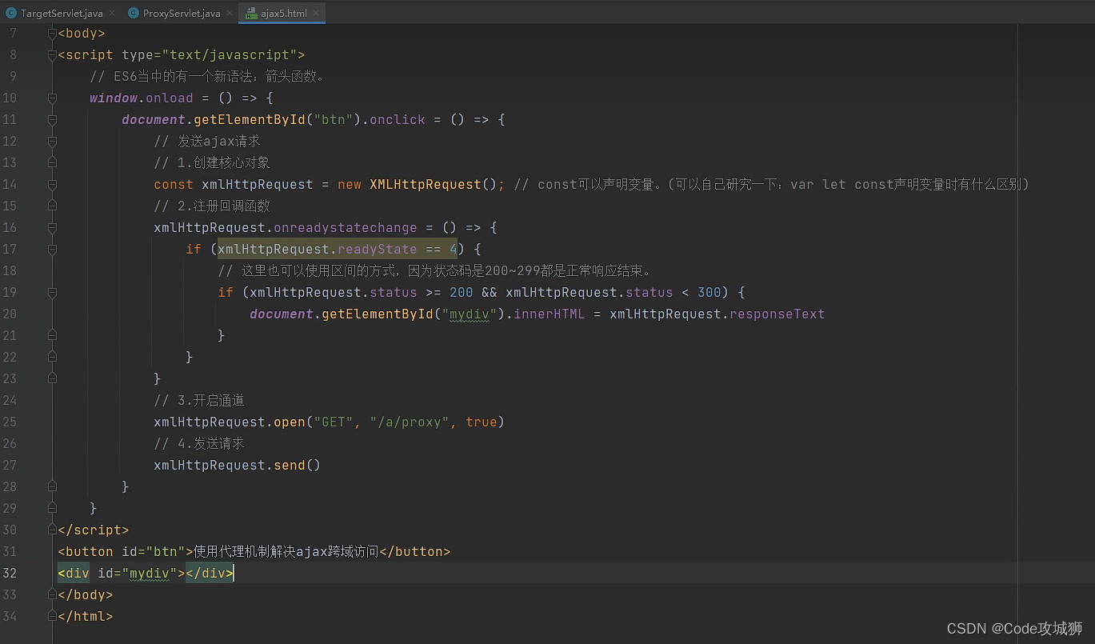Click the highlighted 'readyState' on line 17
1095x644 pixels.
tap(378, 250)
